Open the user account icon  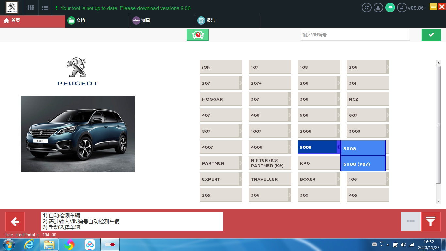pos(378,8)
